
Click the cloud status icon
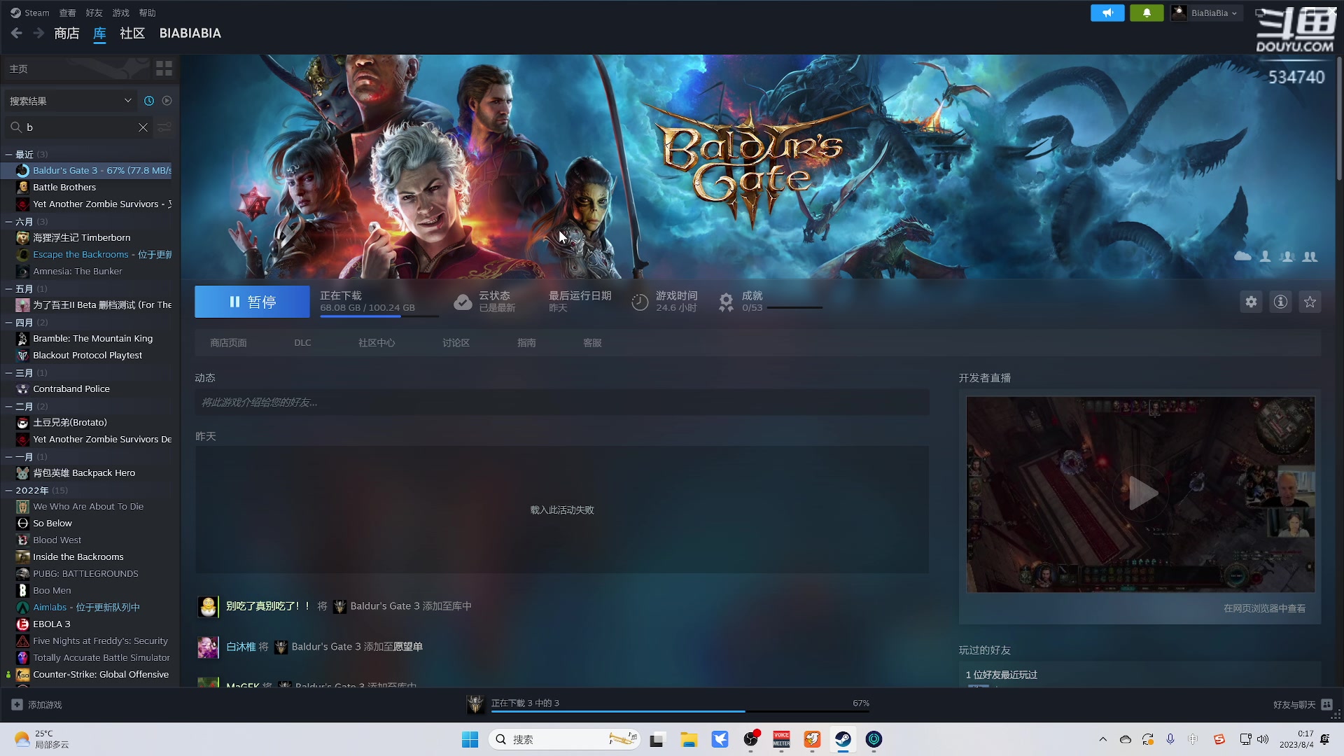pos(463,302)
